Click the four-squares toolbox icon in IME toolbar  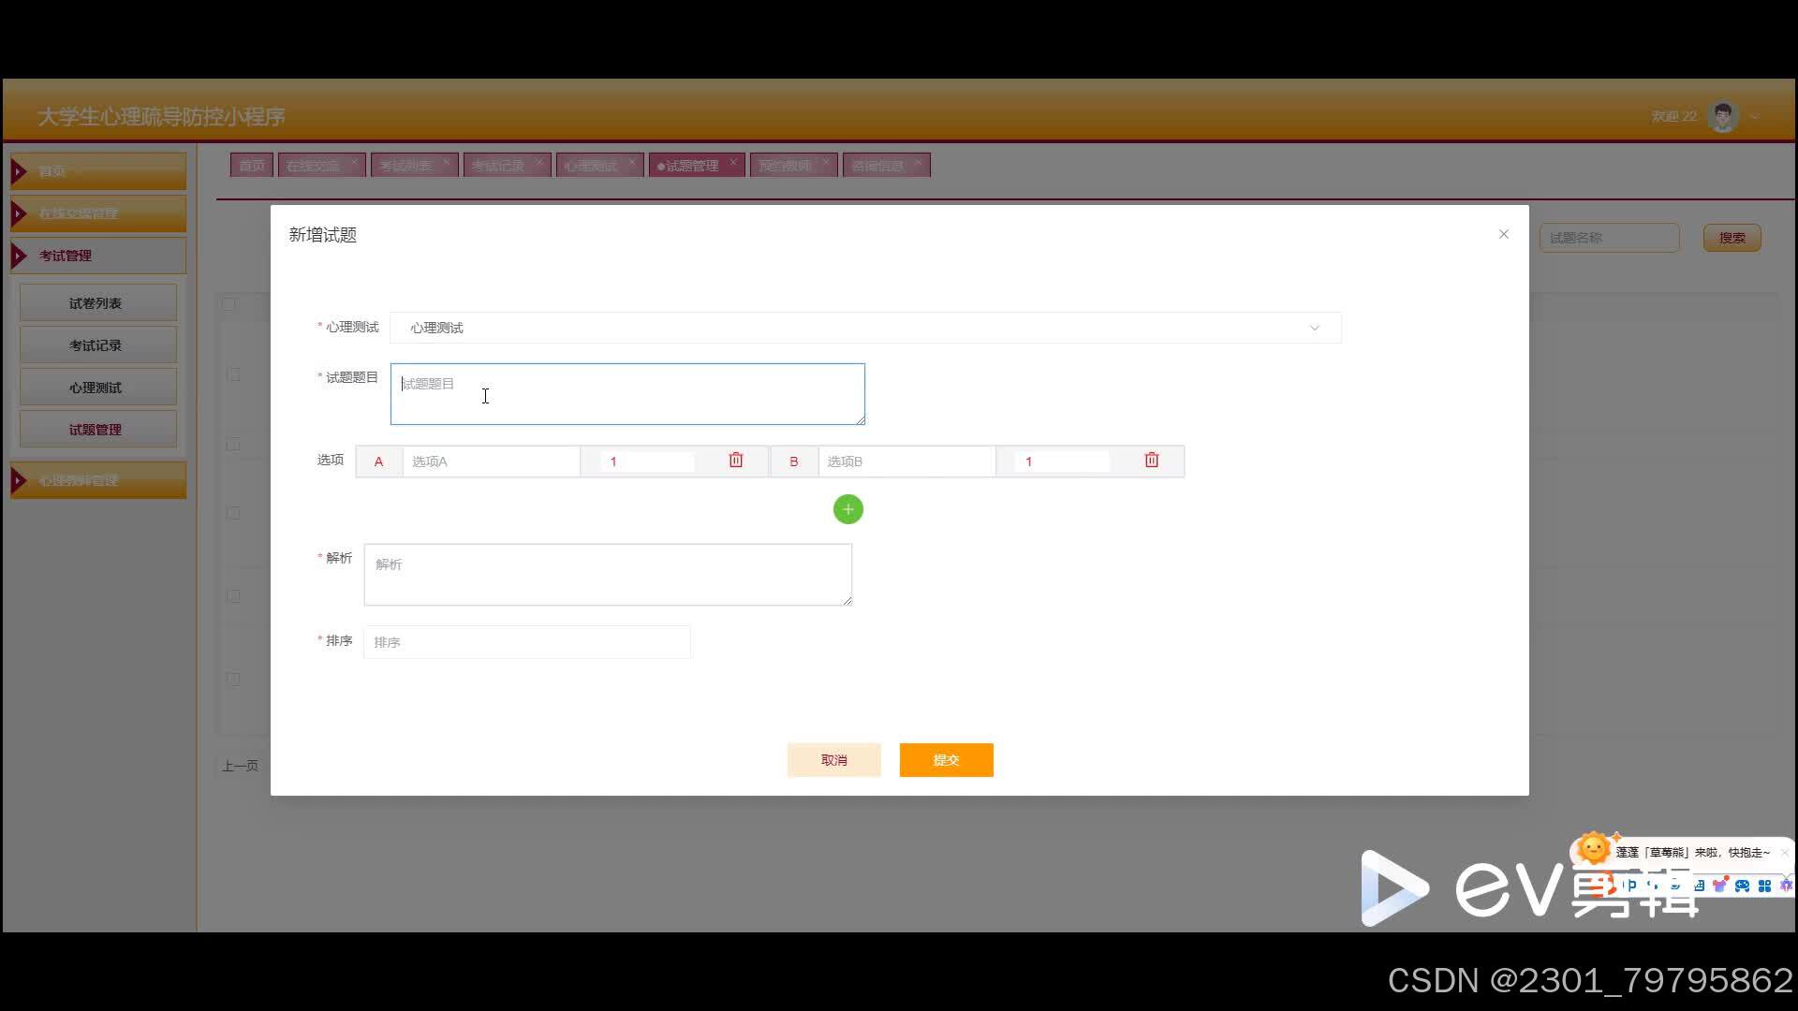1764,886
